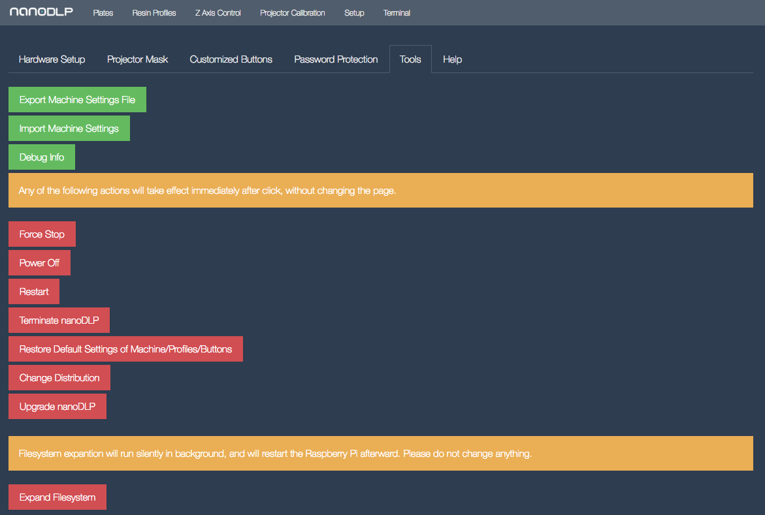Click the Force Stop button
765x515 pixels.
tap(42, 234)
